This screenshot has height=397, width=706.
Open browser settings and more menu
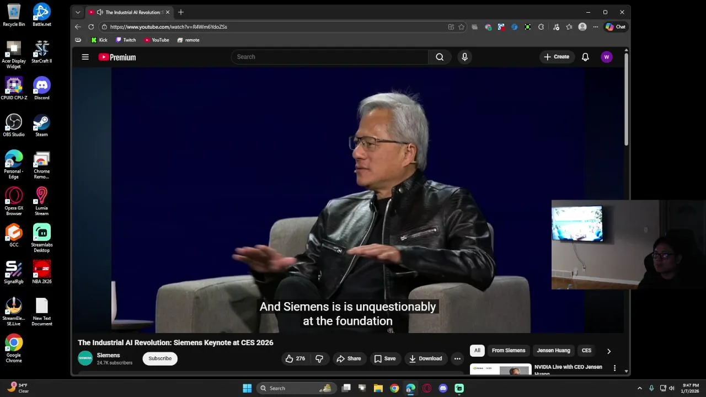(596, 26)
